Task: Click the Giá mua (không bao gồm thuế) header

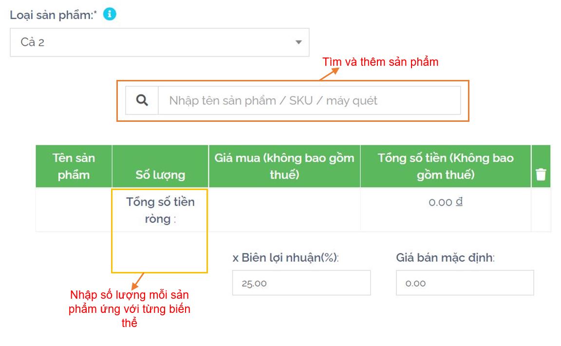Action: click(x=284, y=166)
